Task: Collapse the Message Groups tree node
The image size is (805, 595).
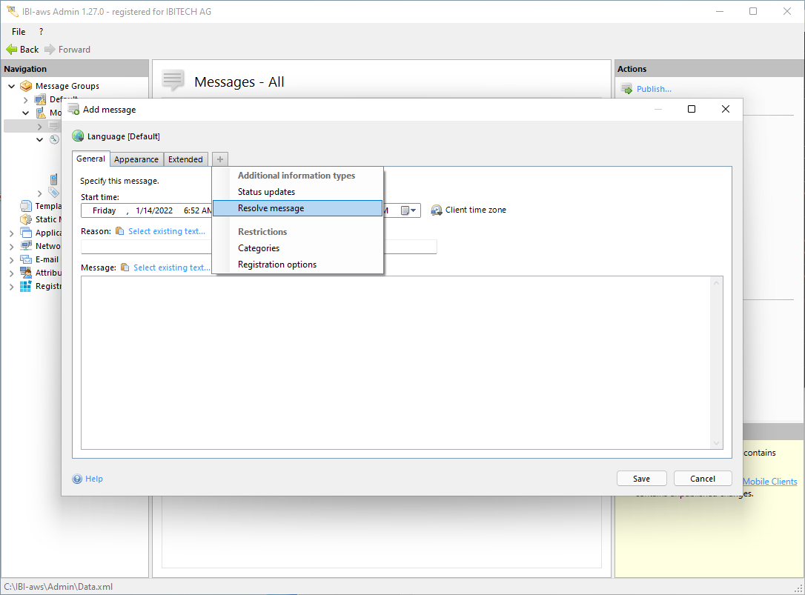Action: click(x=12, y=86)
